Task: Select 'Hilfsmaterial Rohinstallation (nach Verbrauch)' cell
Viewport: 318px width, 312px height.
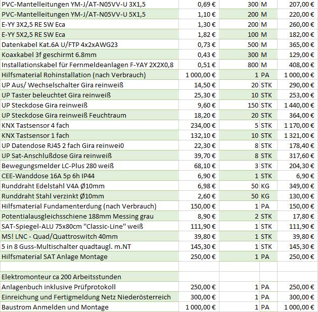Action: tap(89, 75)
